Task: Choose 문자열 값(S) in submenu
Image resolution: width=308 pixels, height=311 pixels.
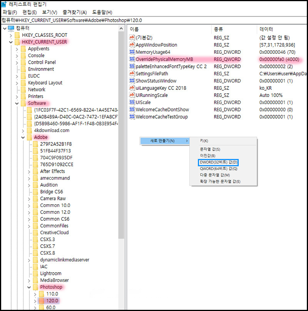Action: 210,149
